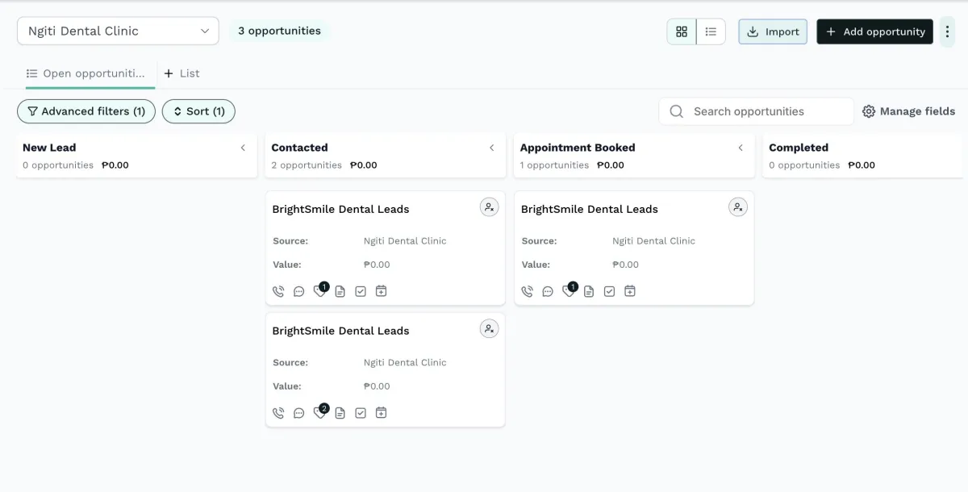Switch to board (grid) view
Image resolution: width=968 pixels, height=492 pixels.
tap(682, 31)
